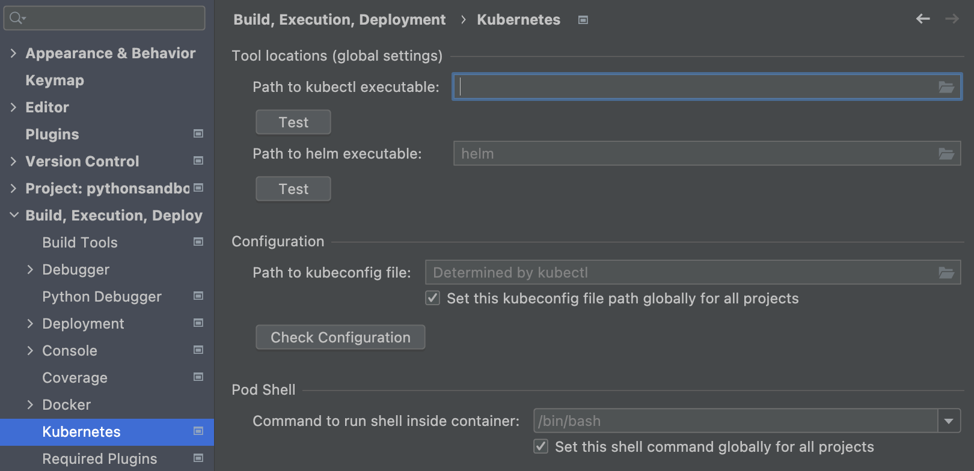Select Coverage in settings tree

75,378
